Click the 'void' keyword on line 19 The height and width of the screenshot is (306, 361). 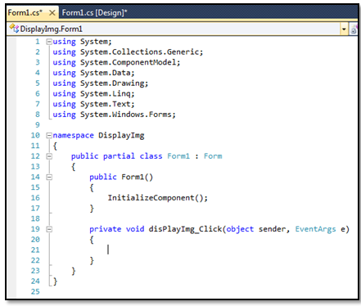pyautogui.click(x=135, y=229)
